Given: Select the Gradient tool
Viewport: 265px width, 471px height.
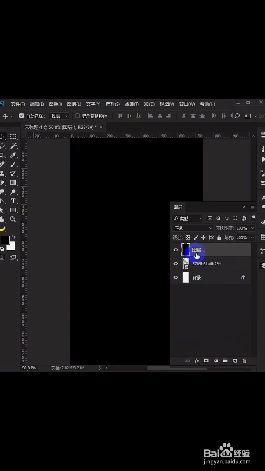Looking at the screenshot, I should 13,183.
